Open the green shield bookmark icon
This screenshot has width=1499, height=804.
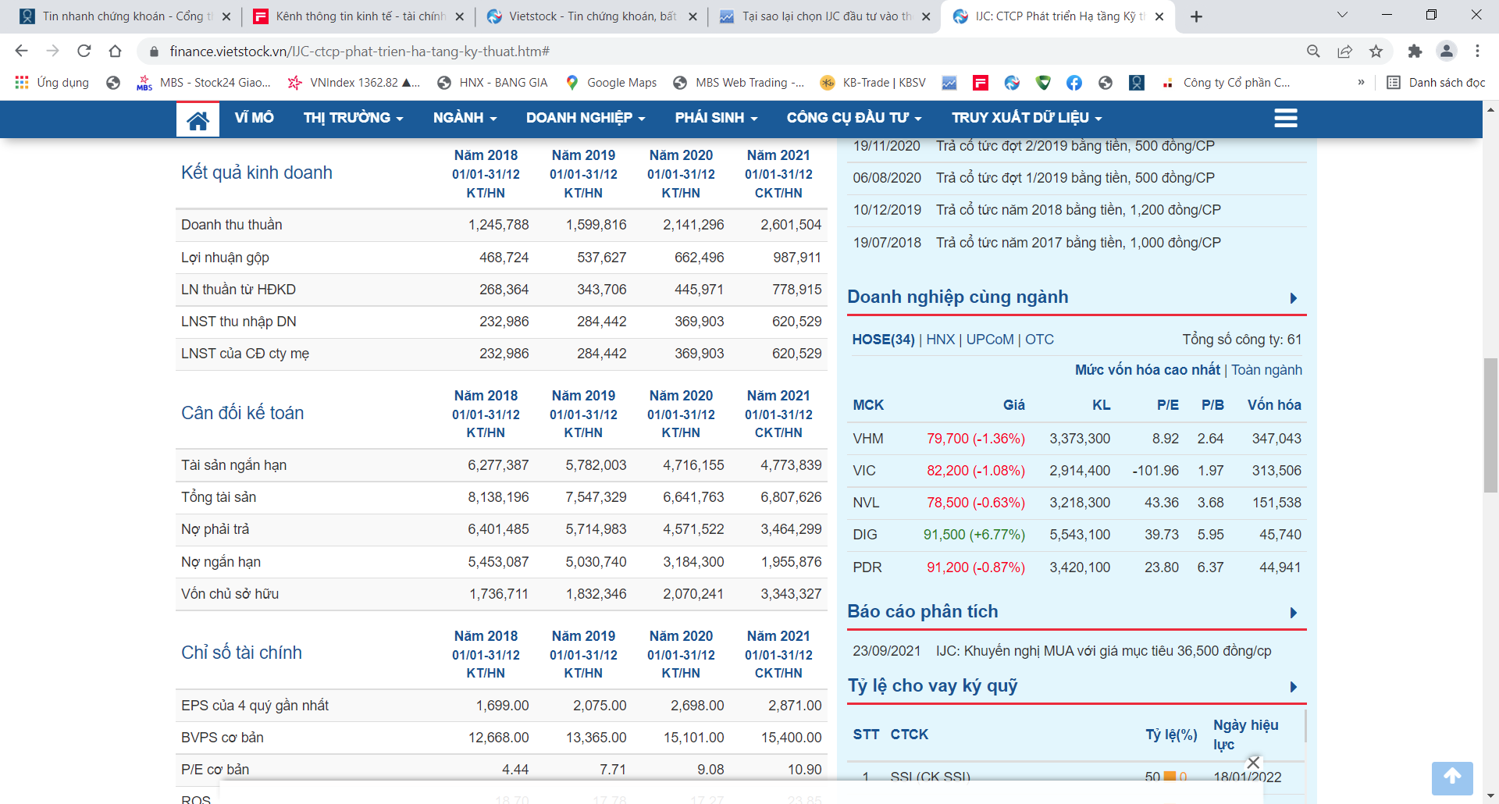(x=1043, y=83)
